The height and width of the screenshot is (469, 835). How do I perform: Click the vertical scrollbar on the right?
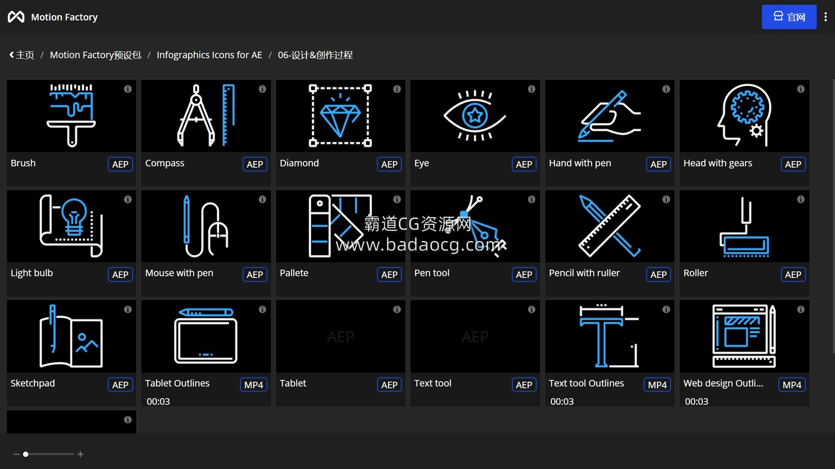coord(833,216)
